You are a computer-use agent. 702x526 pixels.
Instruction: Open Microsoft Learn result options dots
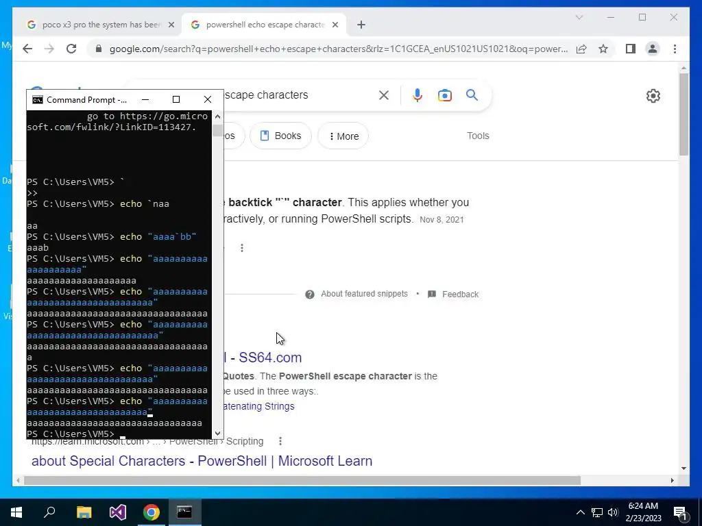(280, 442)
